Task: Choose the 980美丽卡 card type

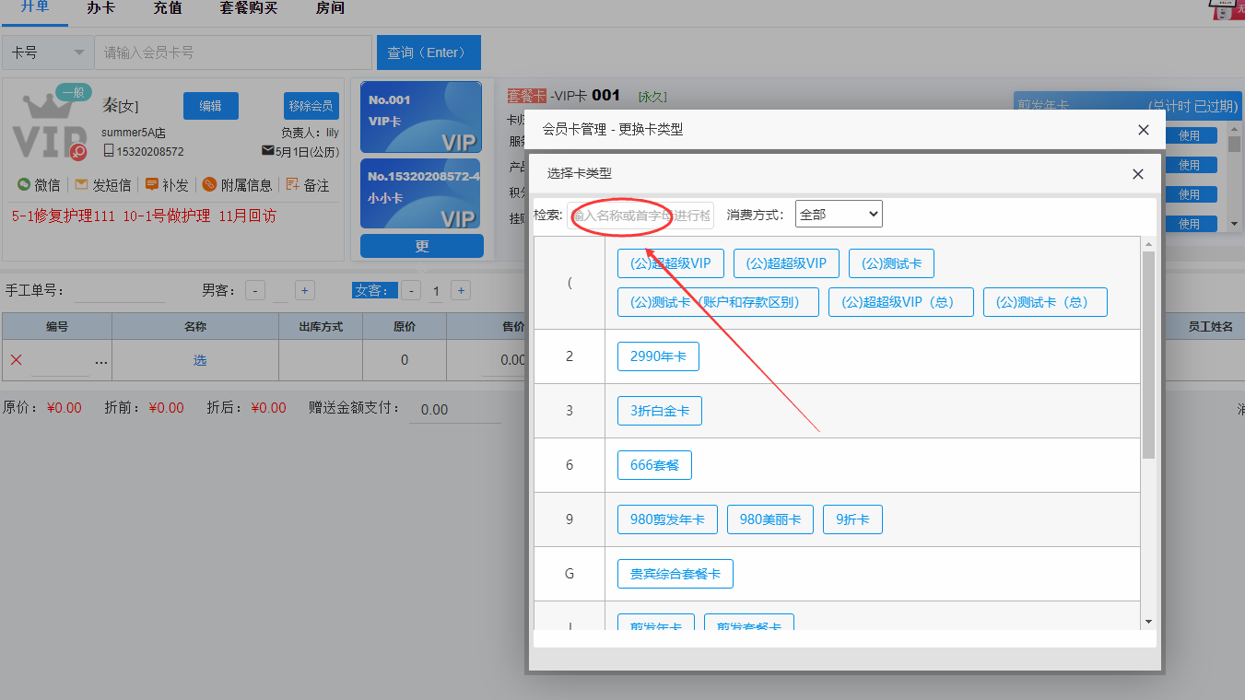Action: pos(770,519)
